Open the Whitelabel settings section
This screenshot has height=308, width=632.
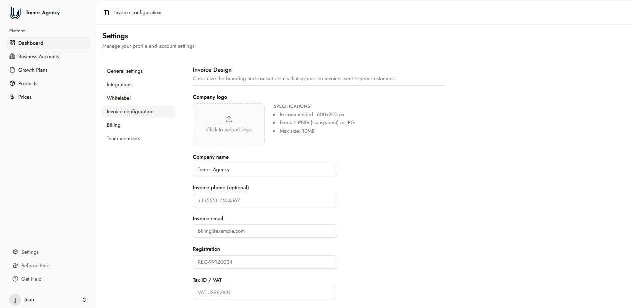click(x=119, y=98)
